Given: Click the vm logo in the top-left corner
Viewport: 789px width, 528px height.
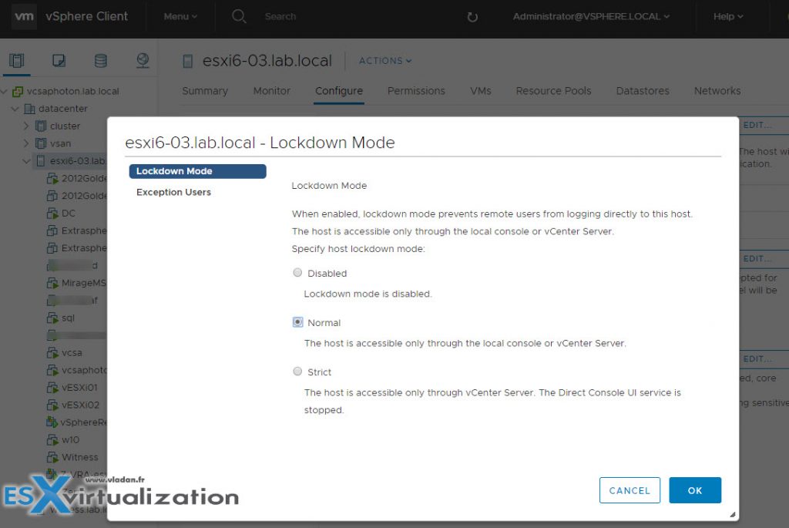Looking at the screenshot, I should pos(23,16).
